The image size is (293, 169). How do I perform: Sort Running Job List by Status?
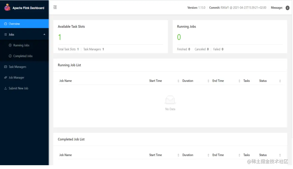click(x=280, y=81)
